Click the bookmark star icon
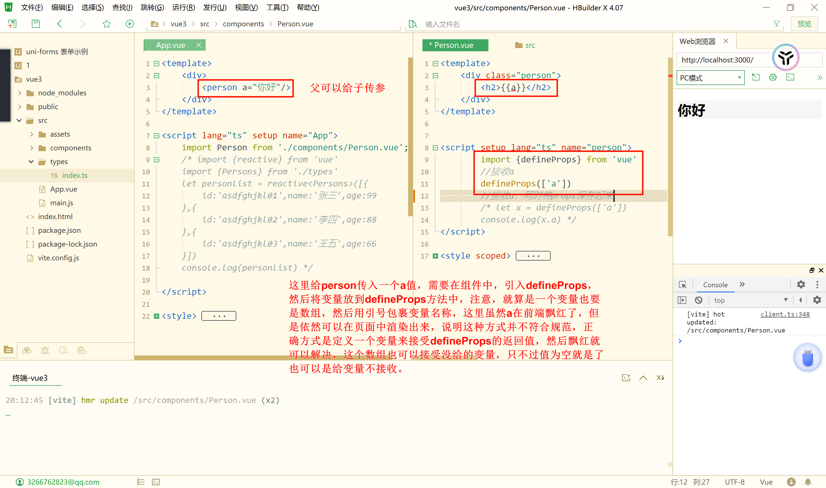Screen dimensions: 826x488 (x=106, y=24)
